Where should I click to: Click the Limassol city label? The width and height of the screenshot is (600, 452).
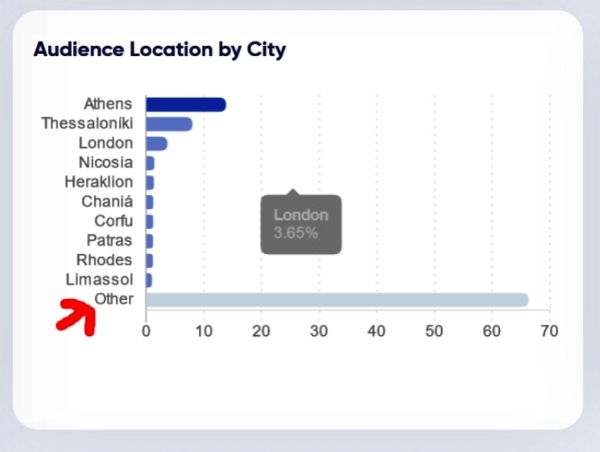click(99, 279)
